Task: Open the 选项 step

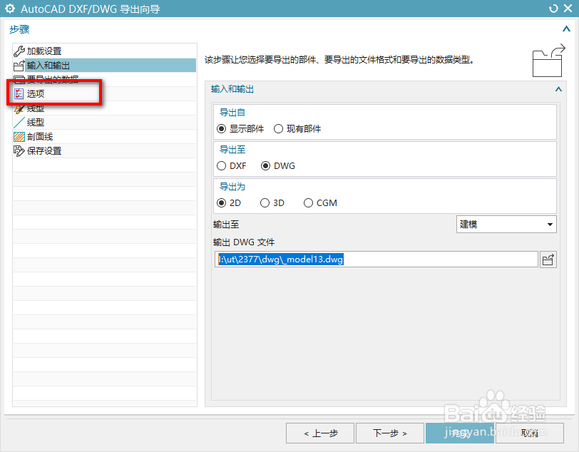Action: 105,94
